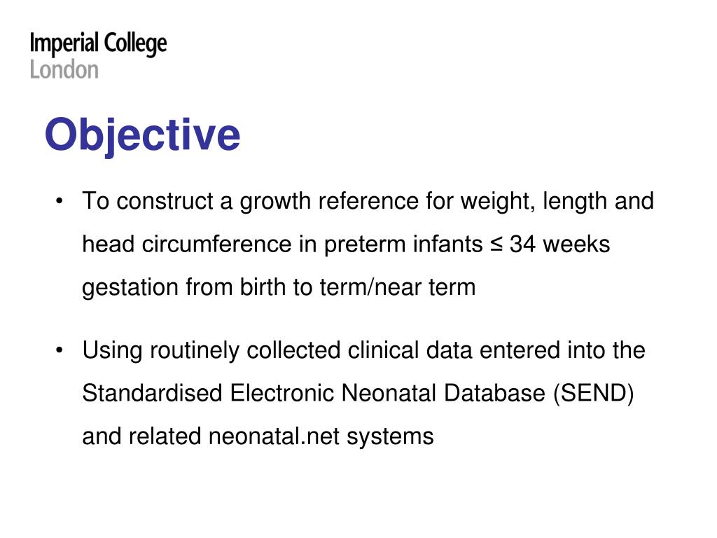The width and height of the screenshot is (717, 538).
Task: Select the text '34 weeks'
Action: coord(559,244)
